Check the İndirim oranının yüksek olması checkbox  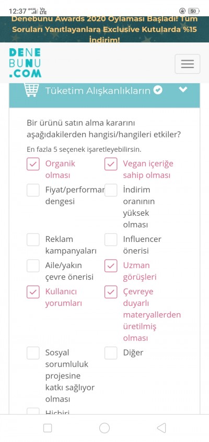pyautogui.click(x=111, y=190)
